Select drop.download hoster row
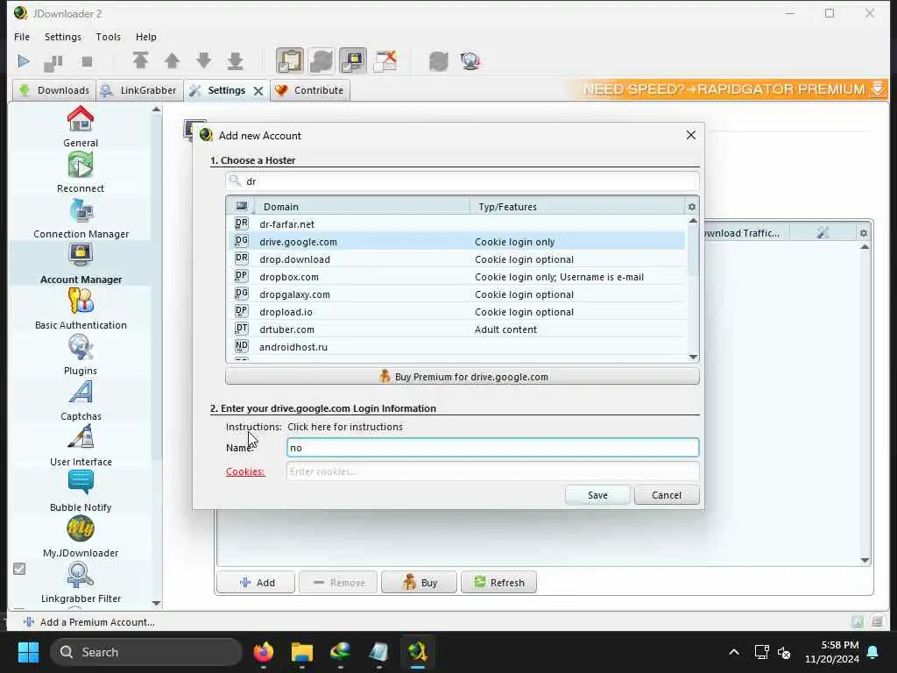The width and height of the screenshot is (897, 673). pyautogui.click(x=456, y=259)
